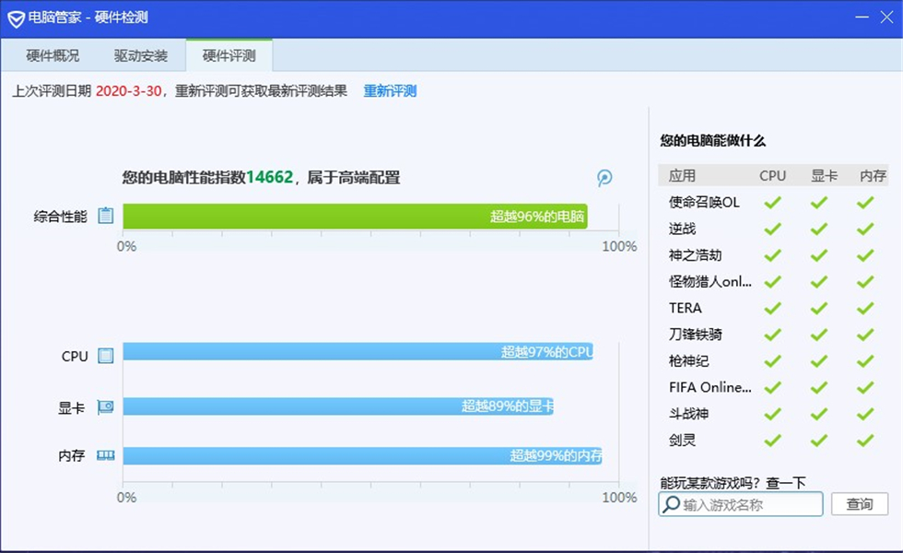Toggle the 内存 checkmark for 剑灵

coord(864,441)
